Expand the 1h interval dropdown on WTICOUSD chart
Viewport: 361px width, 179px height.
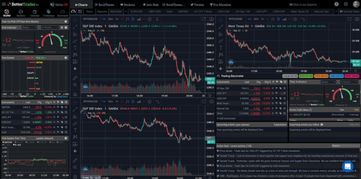point(263,19)
